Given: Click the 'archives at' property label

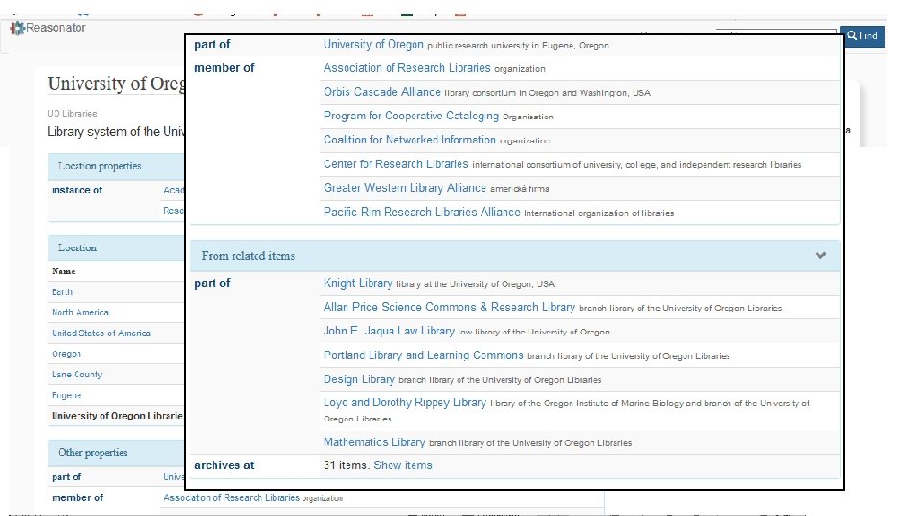Looking at the screenshot, I should click(x=224, y=465).
